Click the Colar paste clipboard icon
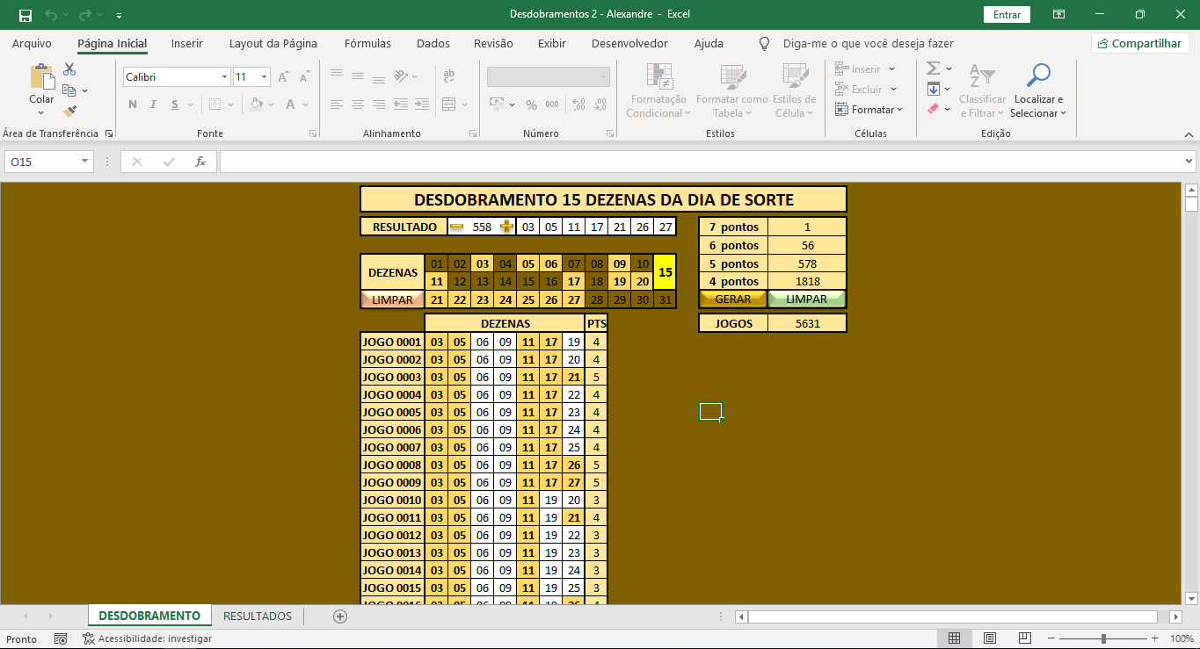 tap(41, 77)
